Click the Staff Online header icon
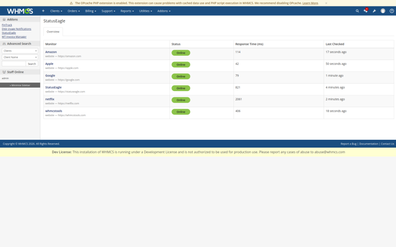 tap(4, 72)
